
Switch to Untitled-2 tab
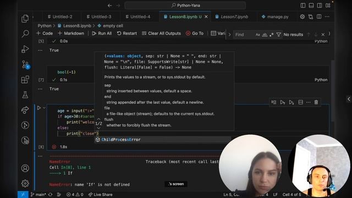point(60,16)
